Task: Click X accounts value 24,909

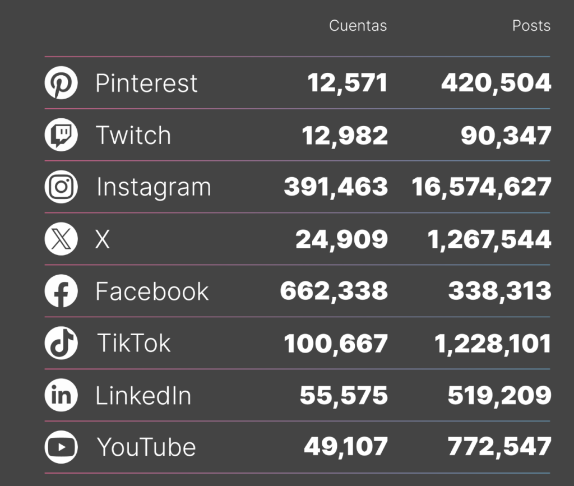Action: point(341,239)
